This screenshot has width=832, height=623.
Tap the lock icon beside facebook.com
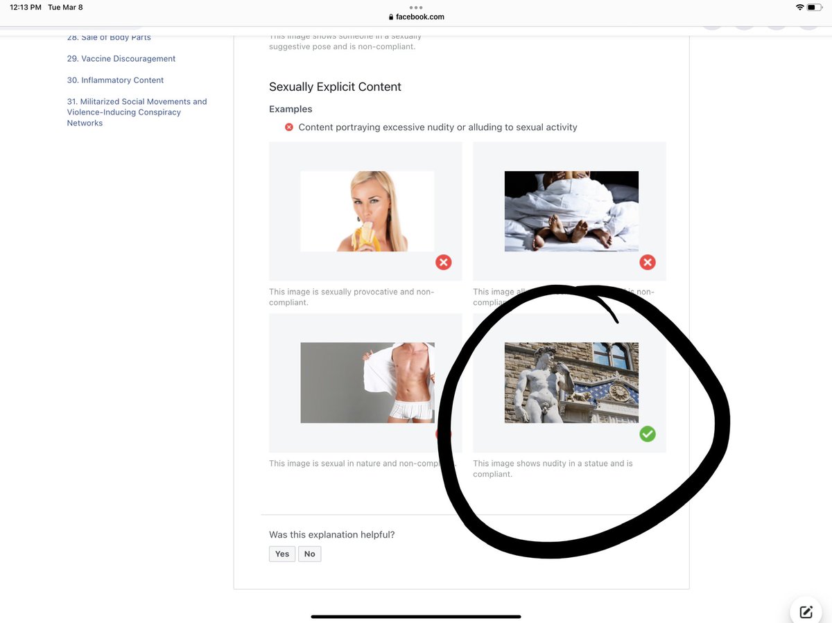click(391, 17)
